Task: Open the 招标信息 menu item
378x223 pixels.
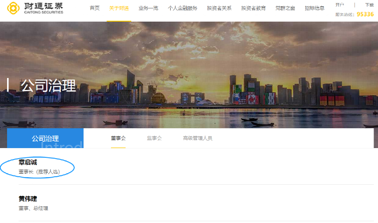Action: [314, 8]
